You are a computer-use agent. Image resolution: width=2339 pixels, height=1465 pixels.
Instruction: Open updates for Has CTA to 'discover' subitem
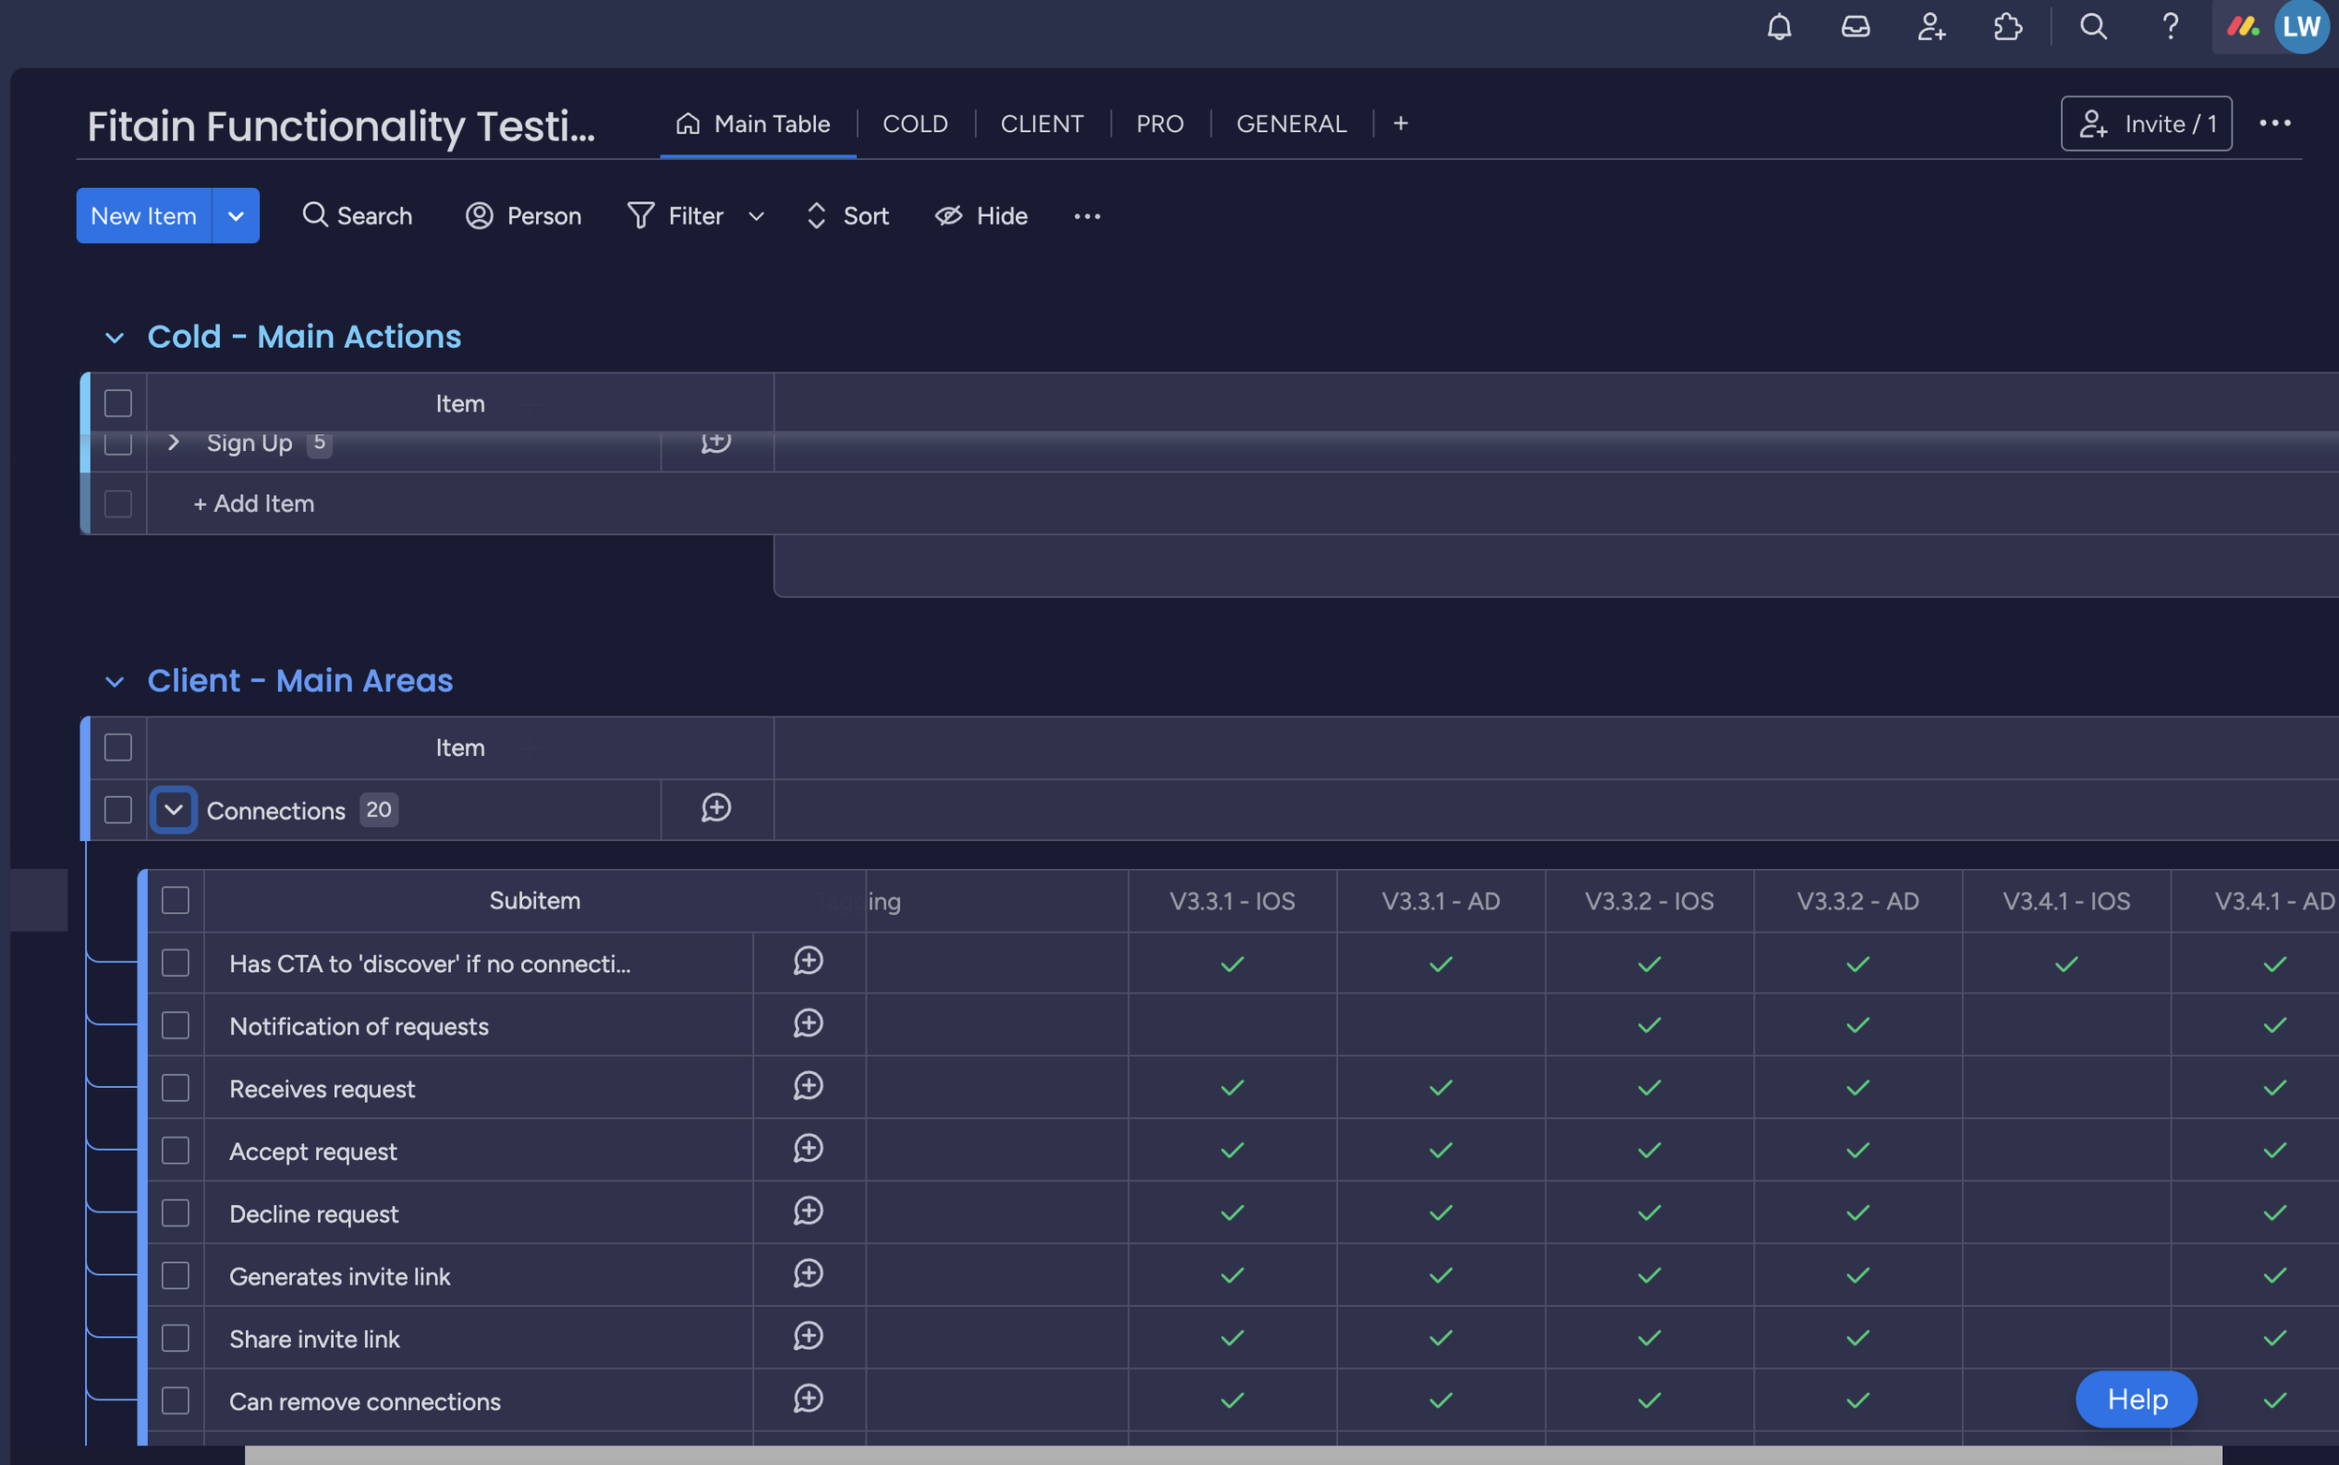[x=808, y=962]
